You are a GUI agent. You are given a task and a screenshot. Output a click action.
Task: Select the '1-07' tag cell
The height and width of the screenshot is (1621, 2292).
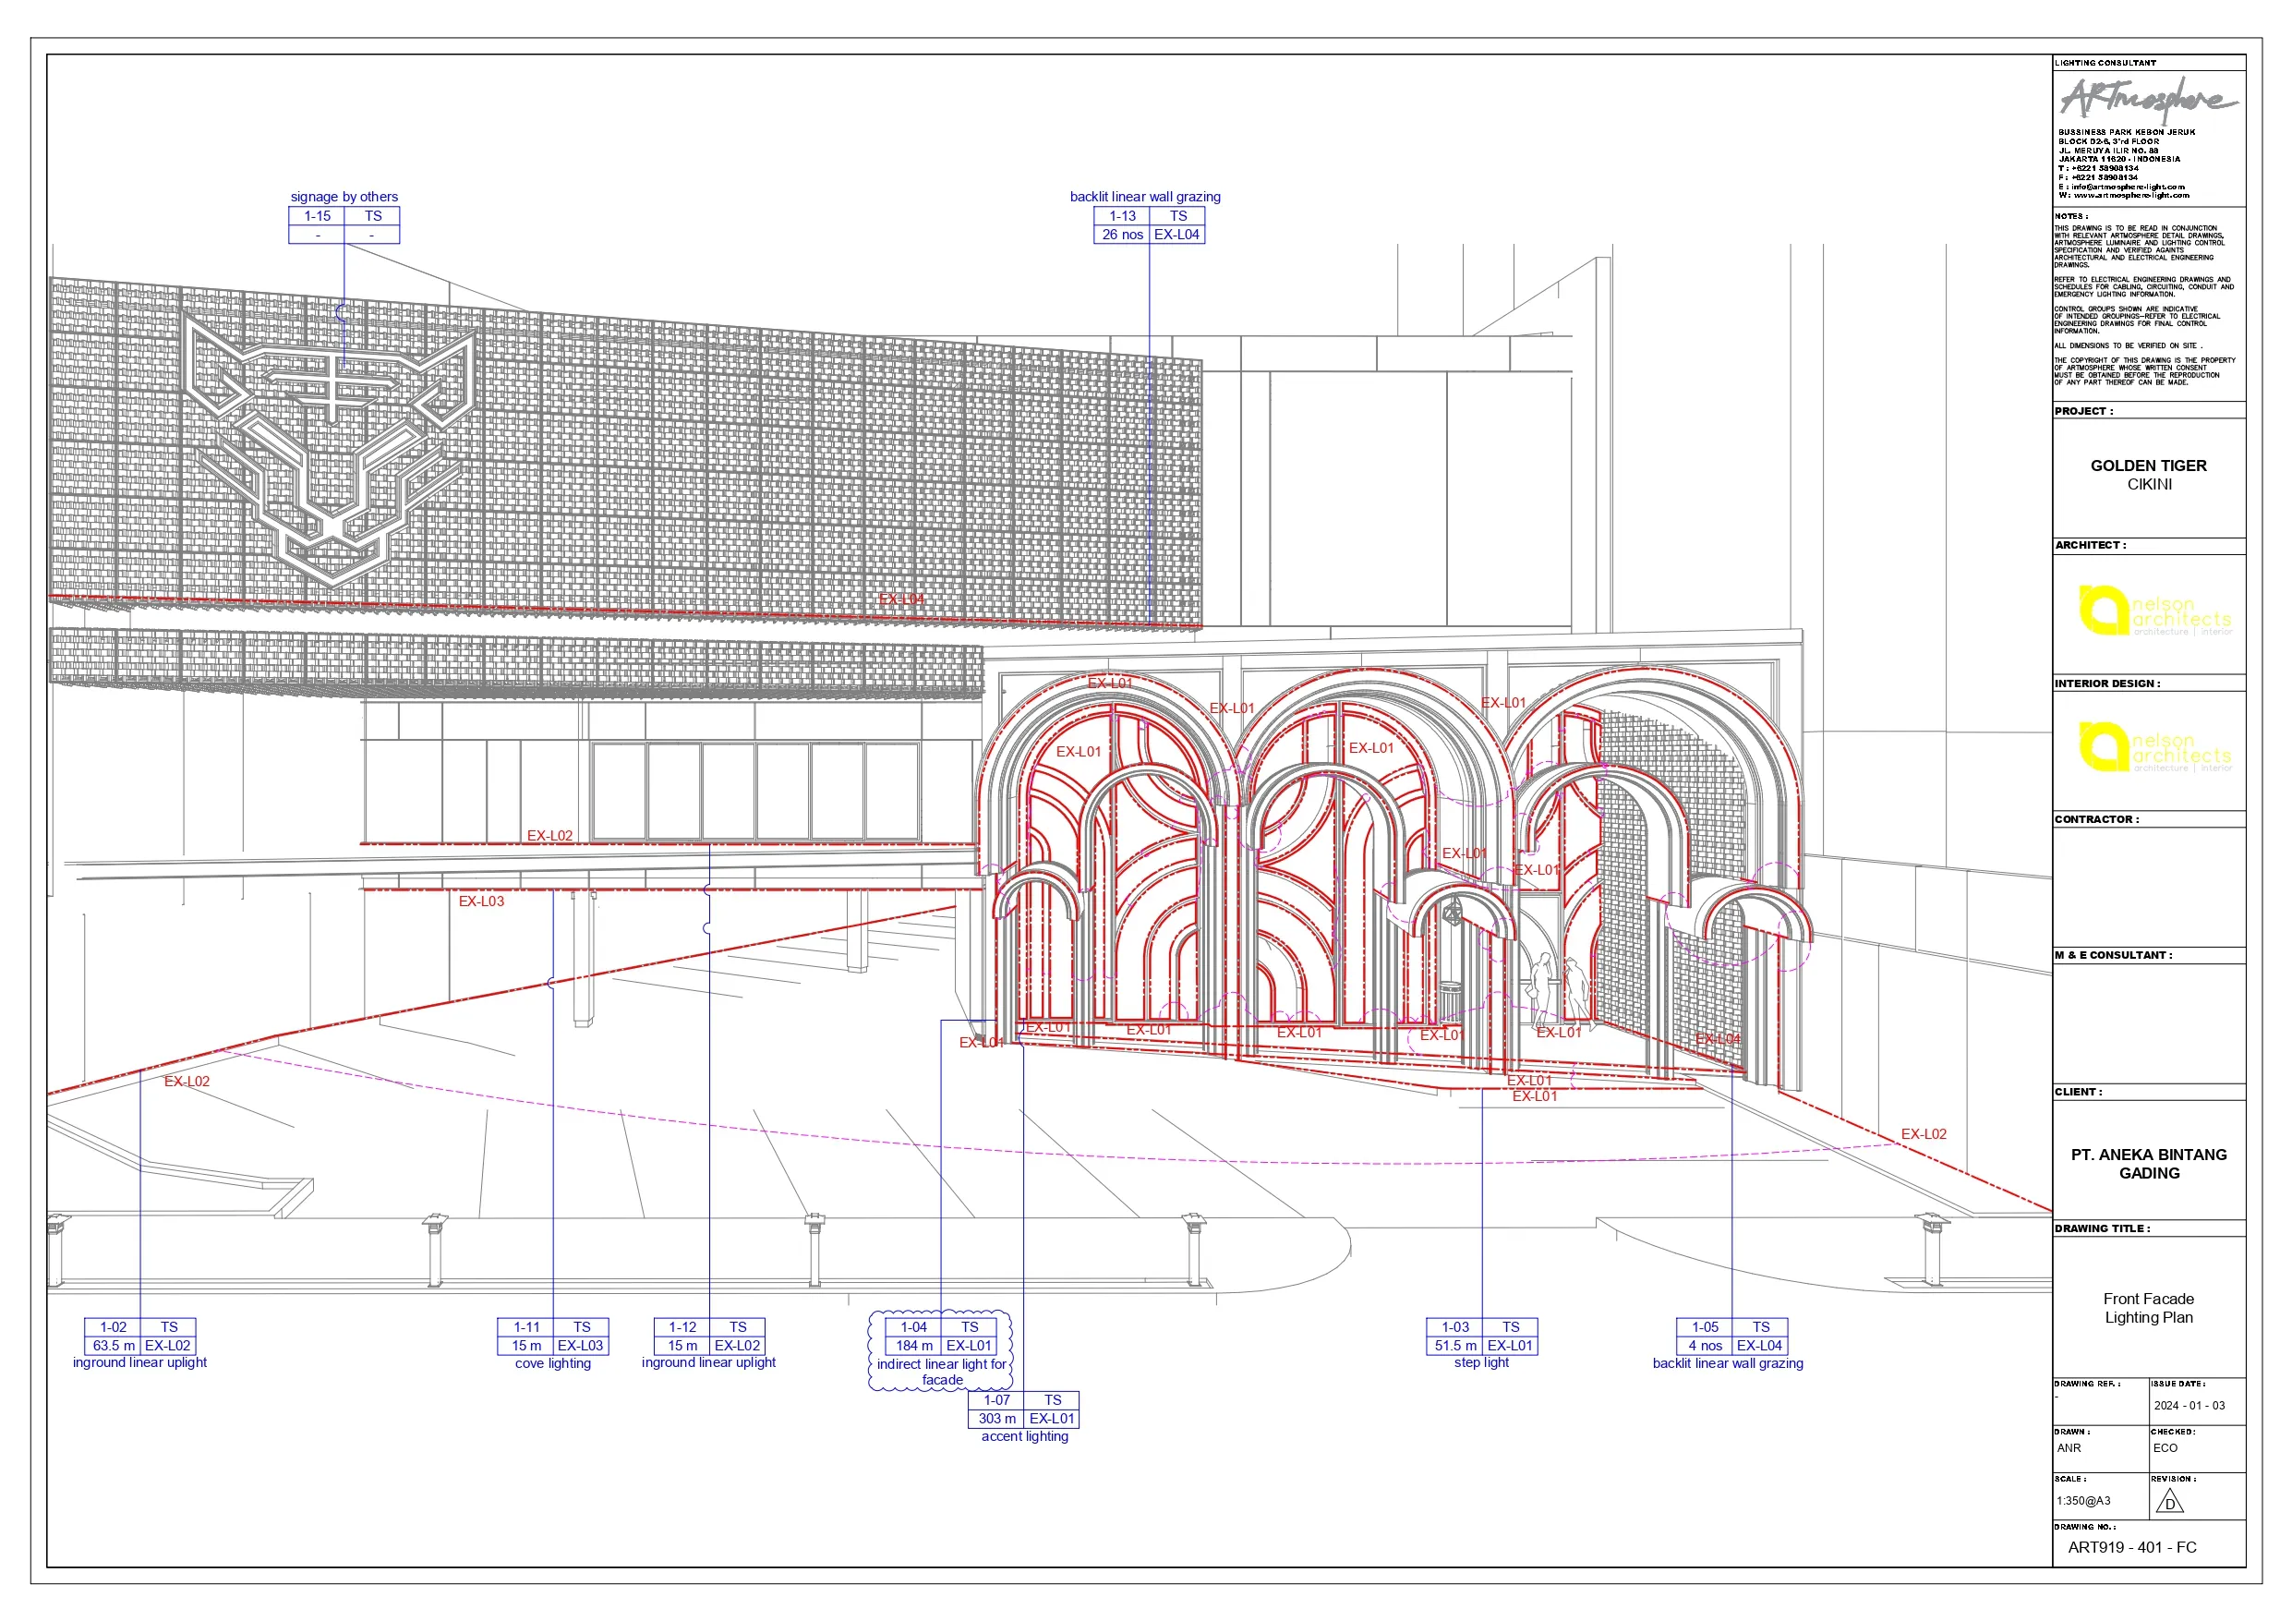pos(996,1400)
